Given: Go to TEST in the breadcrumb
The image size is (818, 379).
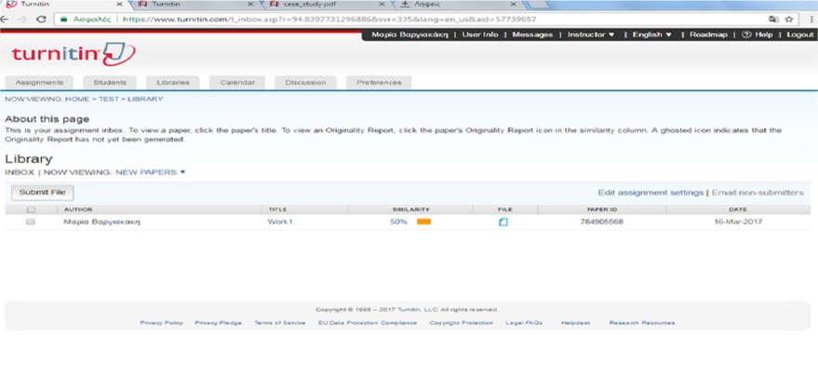Looking at the screenshot, I should pos(109,99).
